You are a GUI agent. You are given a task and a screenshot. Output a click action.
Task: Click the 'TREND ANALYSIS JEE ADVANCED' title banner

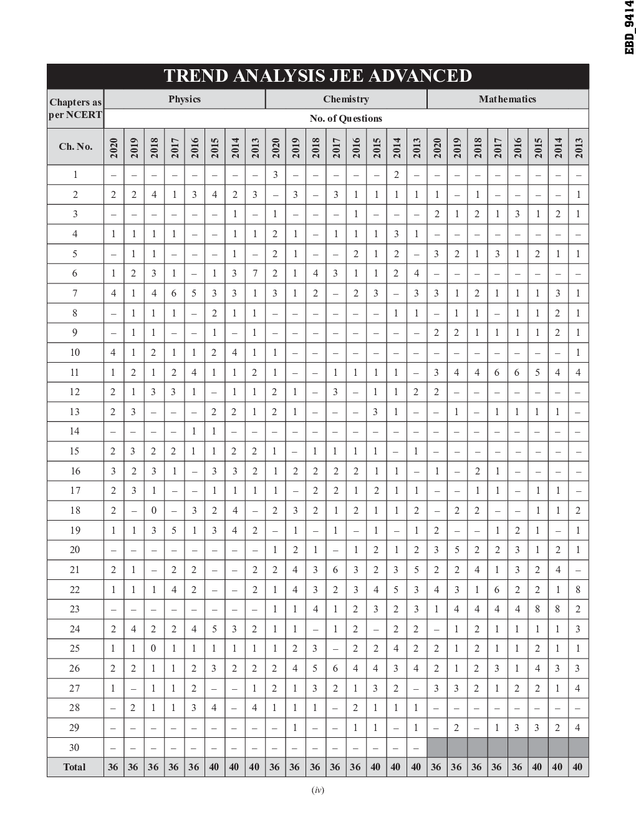[x=317, y=76]
